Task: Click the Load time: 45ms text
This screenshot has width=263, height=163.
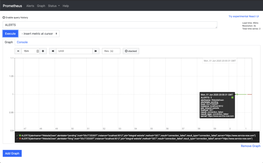Action: (x=250, y=23)
